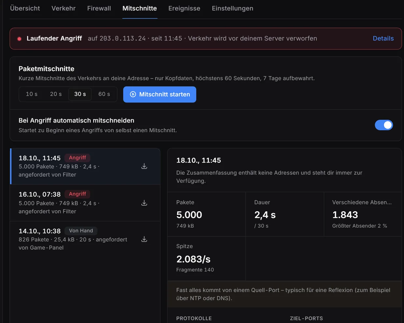The width and height of the screenshot is (404, 323).
Task: Select the 10 s duration option
Action: tap(32, 94)
